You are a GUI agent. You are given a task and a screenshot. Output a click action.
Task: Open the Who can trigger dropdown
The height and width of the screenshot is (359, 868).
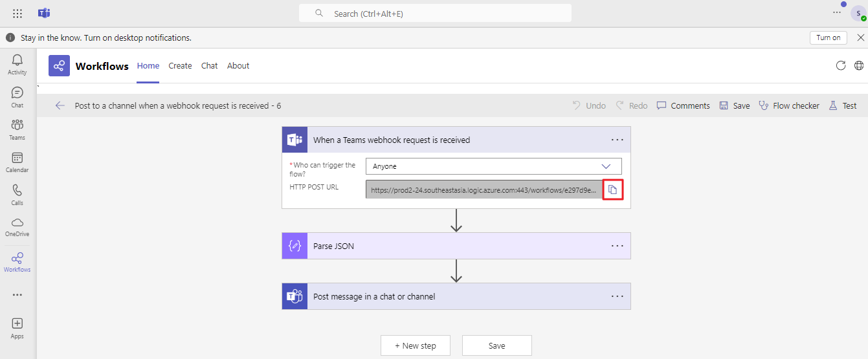coord(493,166)
